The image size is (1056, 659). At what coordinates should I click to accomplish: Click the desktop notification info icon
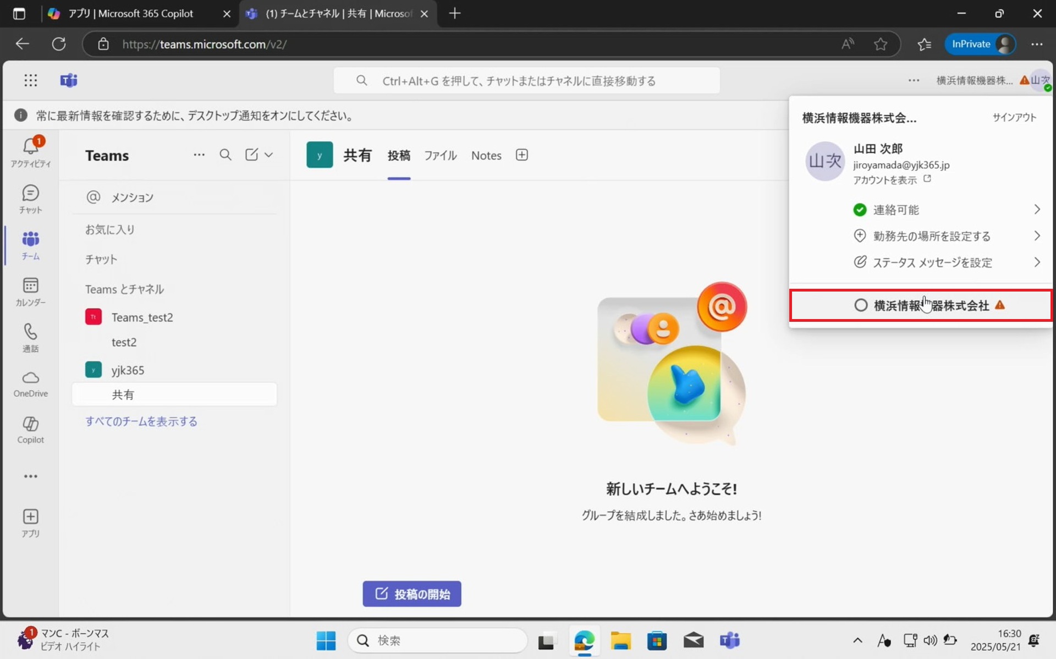[x=21, y=116]
